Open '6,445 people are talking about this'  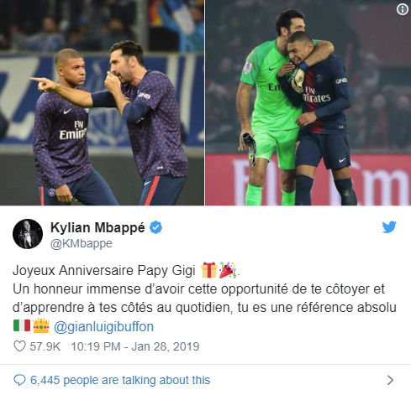pos(120,380)
